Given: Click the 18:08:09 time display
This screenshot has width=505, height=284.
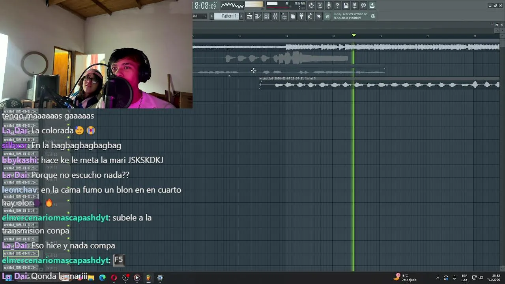Looking at the screenshot, I should 204,6.
